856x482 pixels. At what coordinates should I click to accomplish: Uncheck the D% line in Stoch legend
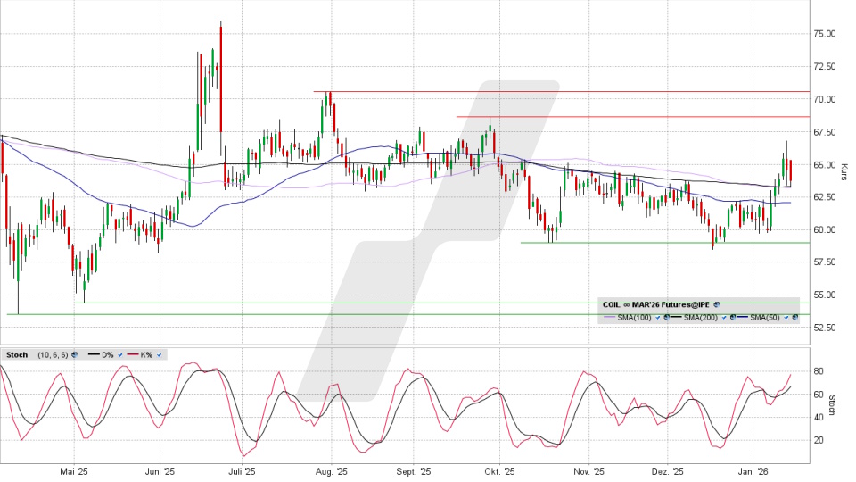coord(119,354)
